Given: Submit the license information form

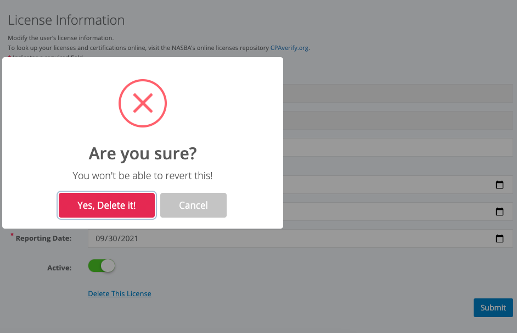Looking at the screenshot, I should pos(493,308).
